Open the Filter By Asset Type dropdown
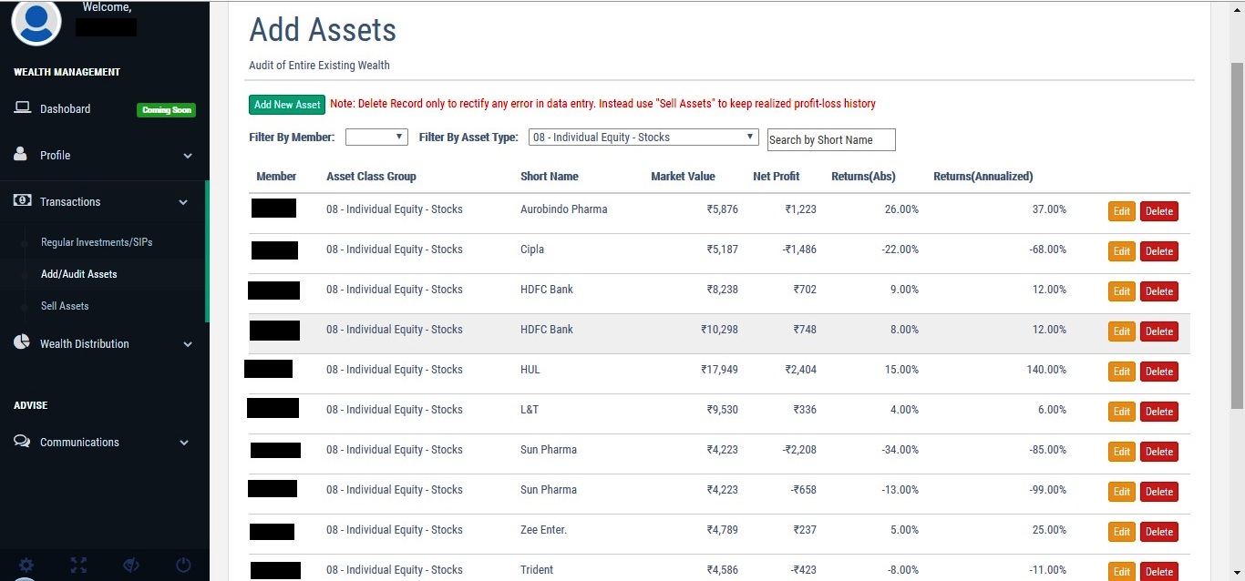Screen dimensions: 1245x581 click(x=643, y=137)
